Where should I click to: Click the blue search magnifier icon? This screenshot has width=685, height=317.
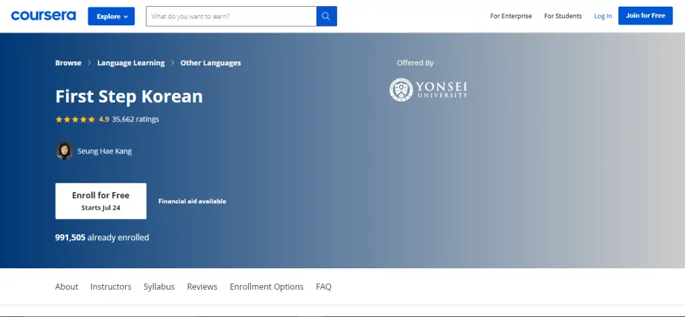click(326, 16)
